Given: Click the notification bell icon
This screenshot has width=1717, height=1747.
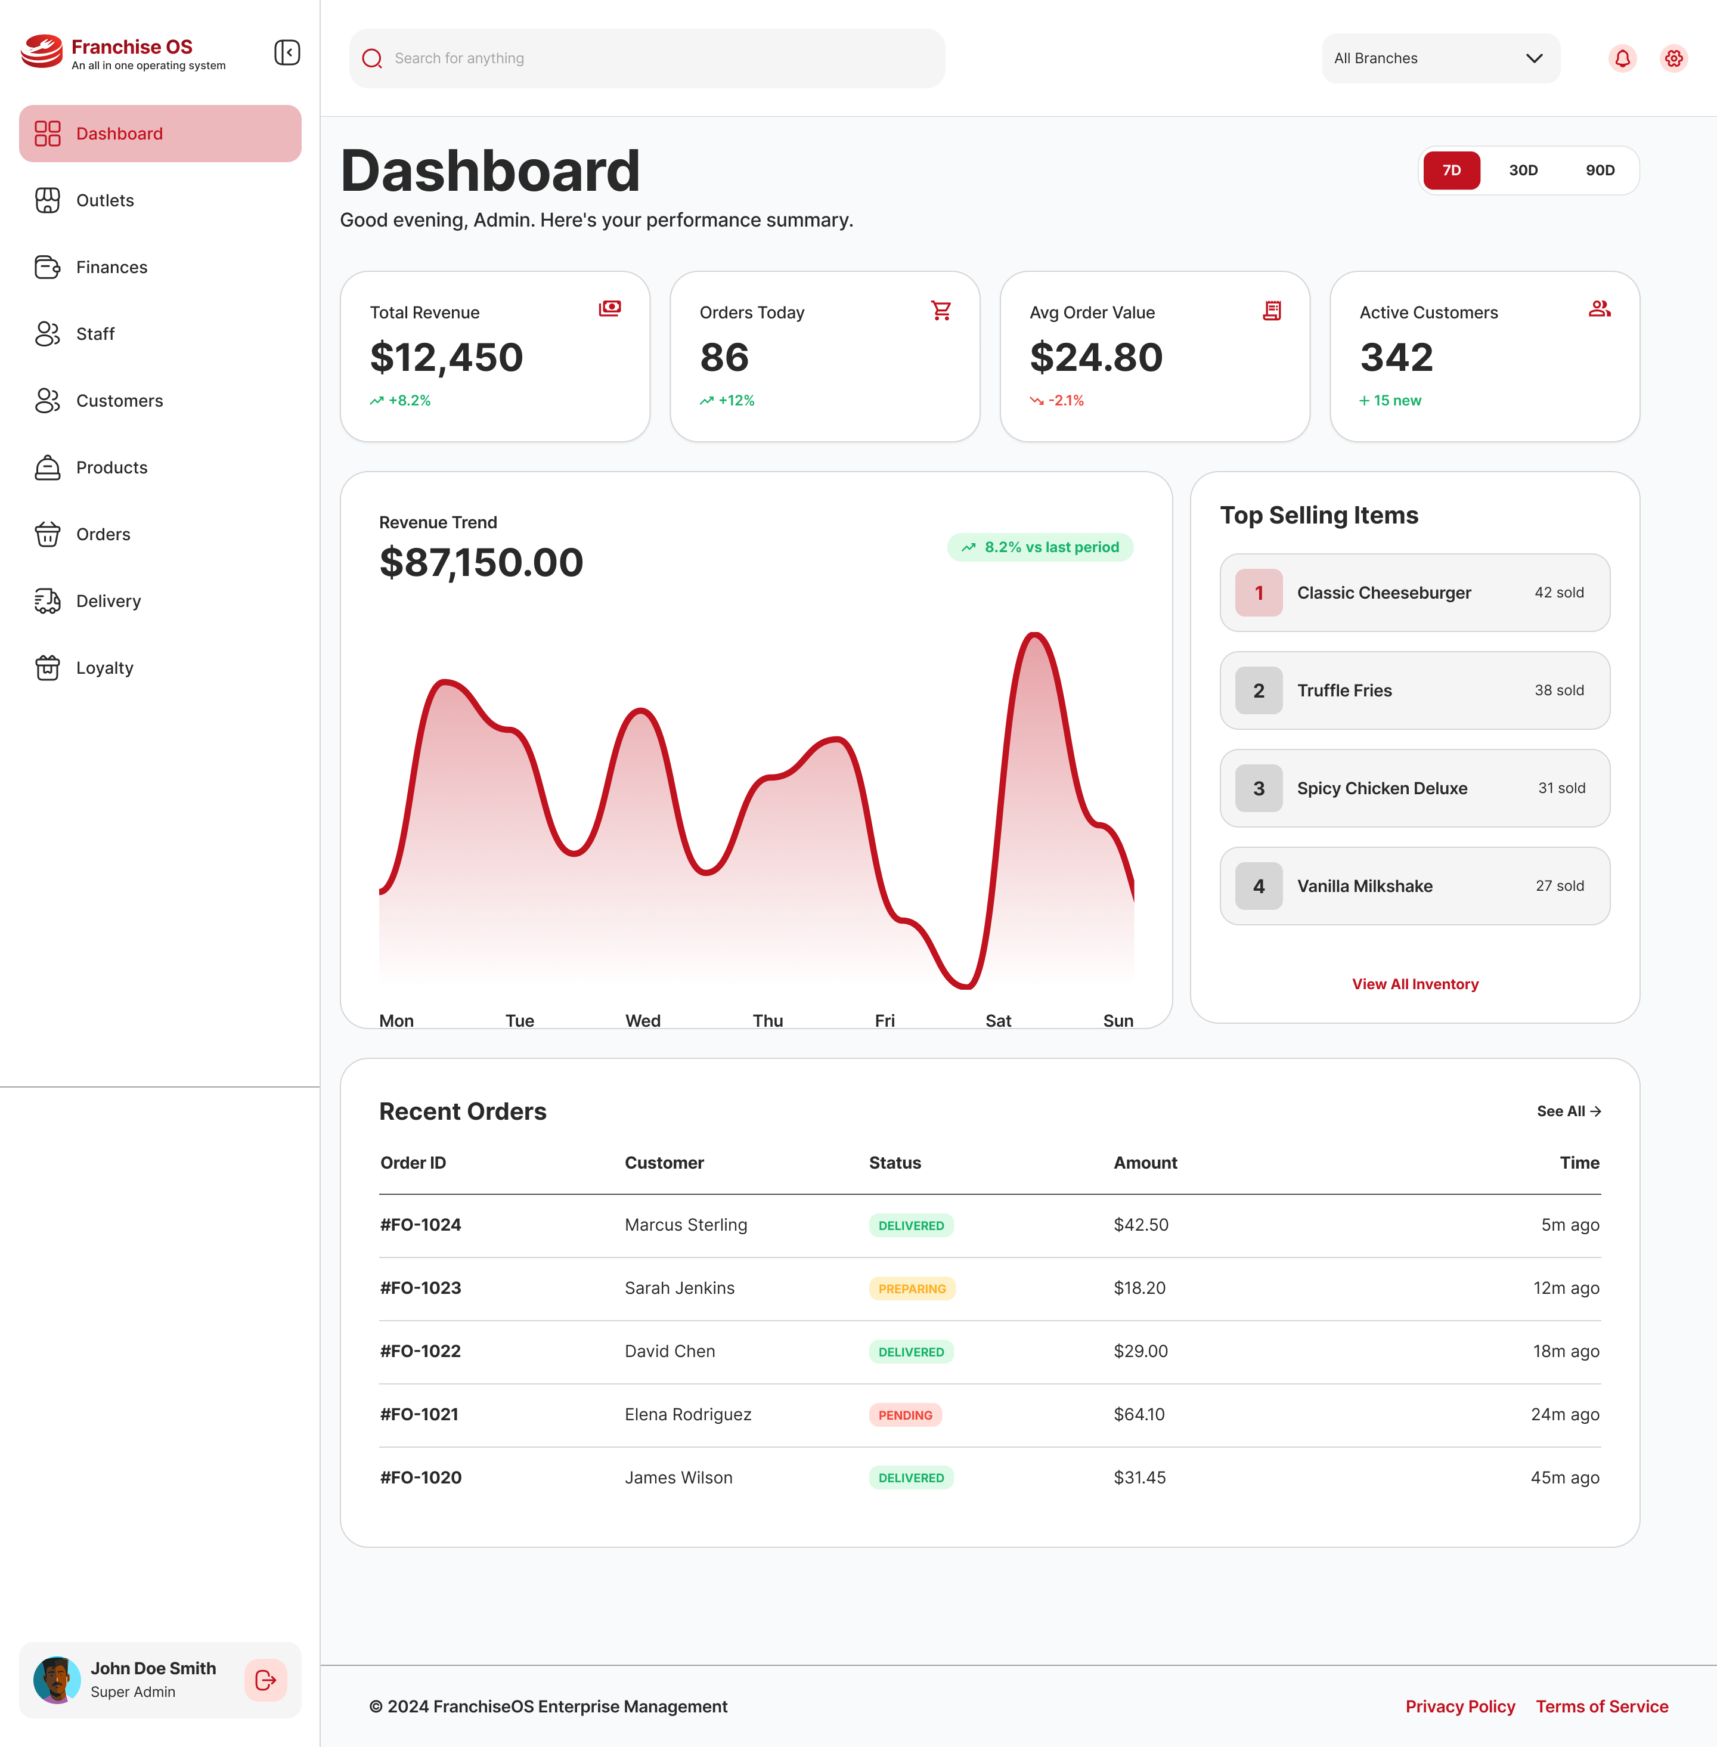Looking at the screenshot, I should tap(1622, 58).
